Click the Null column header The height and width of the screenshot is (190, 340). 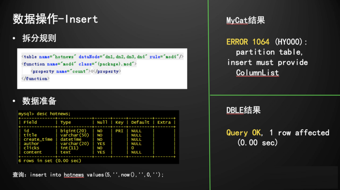coord(102,122)
